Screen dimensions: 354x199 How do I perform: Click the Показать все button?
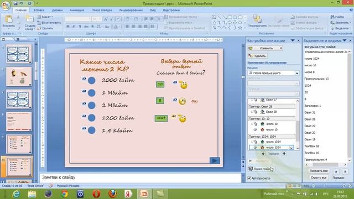pos(319,171)
